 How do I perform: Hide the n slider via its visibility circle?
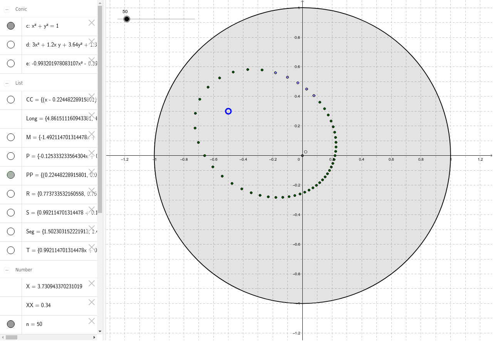(11, 324)
